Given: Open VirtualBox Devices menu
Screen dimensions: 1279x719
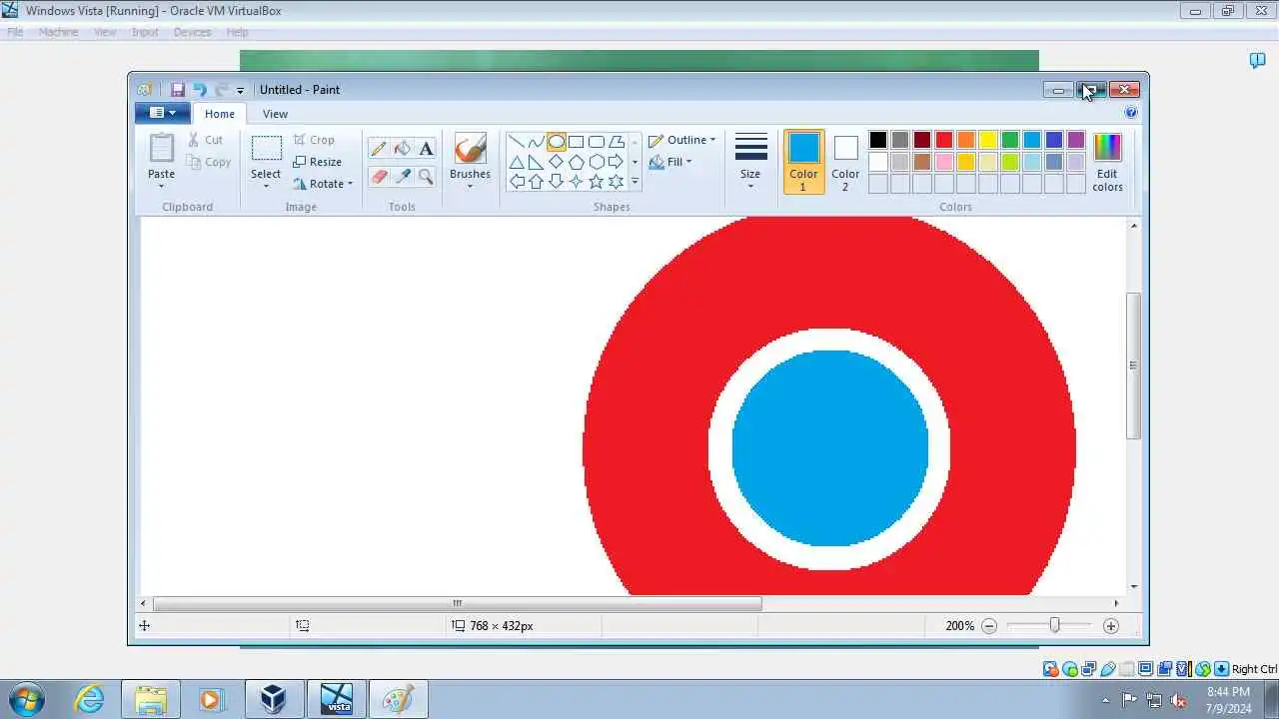Looking at the screenshot, I should [192, 32].
